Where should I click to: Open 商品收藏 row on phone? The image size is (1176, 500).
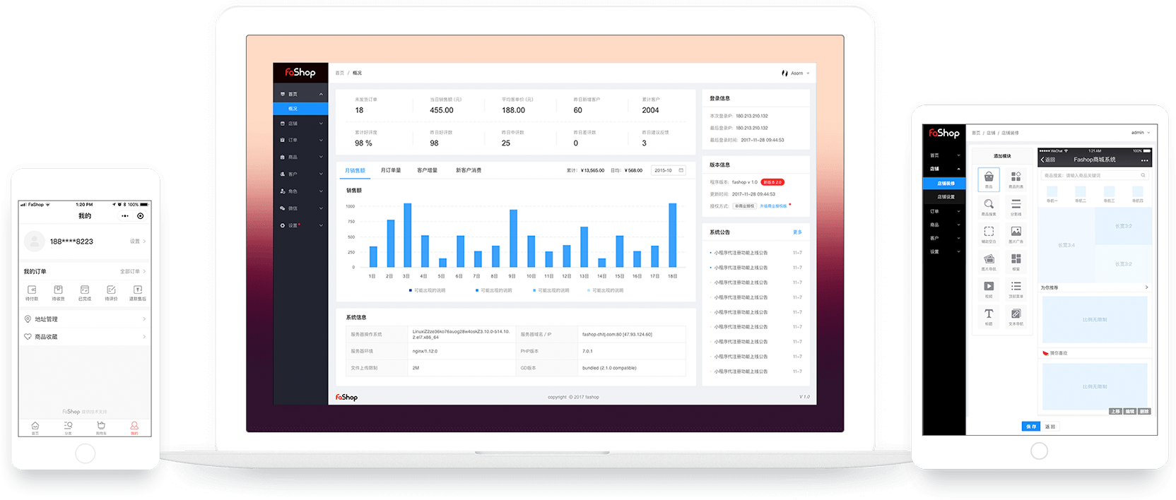point(85,337)
